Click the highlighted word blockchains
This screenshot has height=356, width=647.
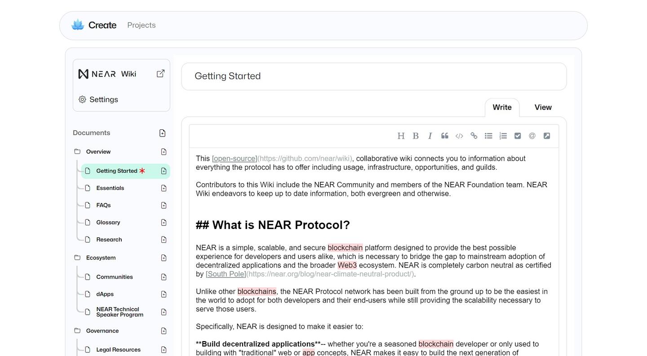pyautogui.click(x=257, y=292)
